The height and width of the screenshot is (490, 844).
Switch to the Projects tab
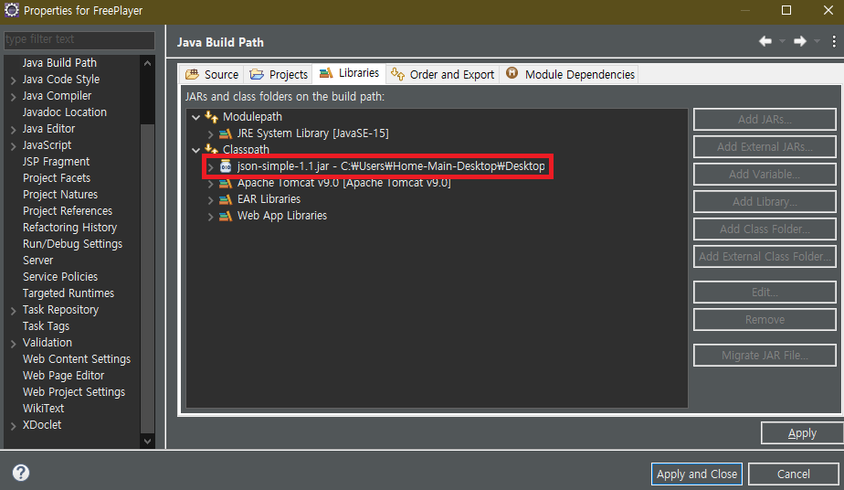point(279,74)
